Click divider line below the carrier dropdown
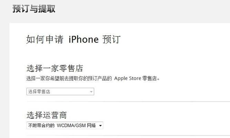Viewport: 230px width, 138px height. [128, 136]
